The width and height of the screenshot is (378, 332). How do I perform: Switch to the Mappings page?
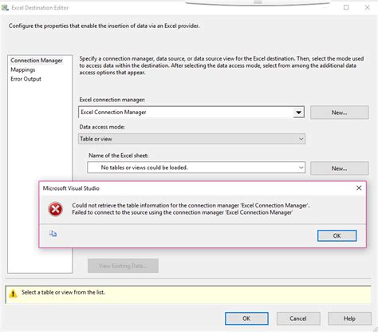[x=23, y=69]
